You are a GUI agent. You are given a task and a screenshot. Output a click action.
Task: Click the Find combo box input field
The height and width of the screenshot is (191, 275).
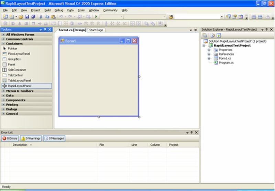click(x=197, y=16)
